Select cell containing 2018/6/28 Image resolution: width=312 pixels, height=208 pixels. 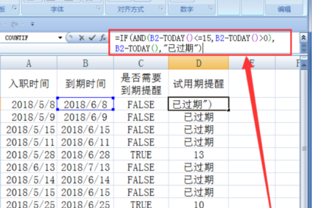pyautogui.click(x=85, y=154)
